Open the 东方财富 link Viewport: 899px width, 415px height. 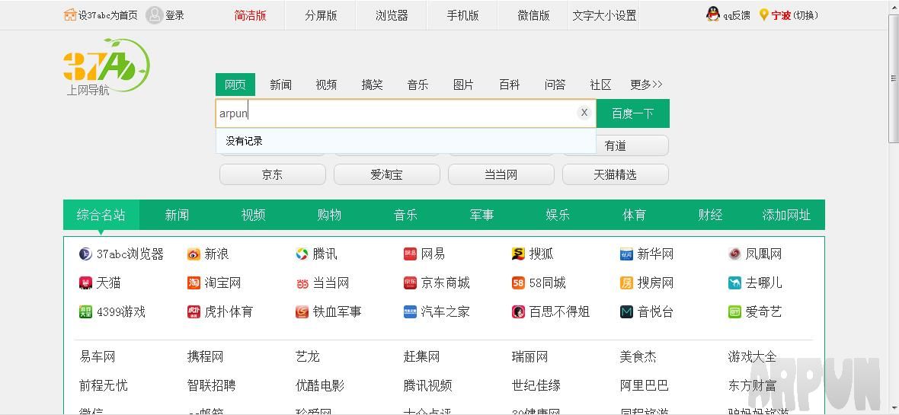(x=752, y=386)
